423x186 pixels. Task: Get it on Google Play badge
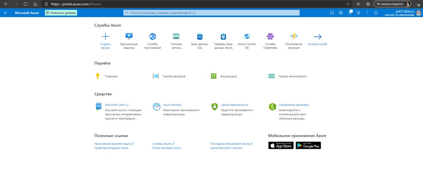click(308, 145)
